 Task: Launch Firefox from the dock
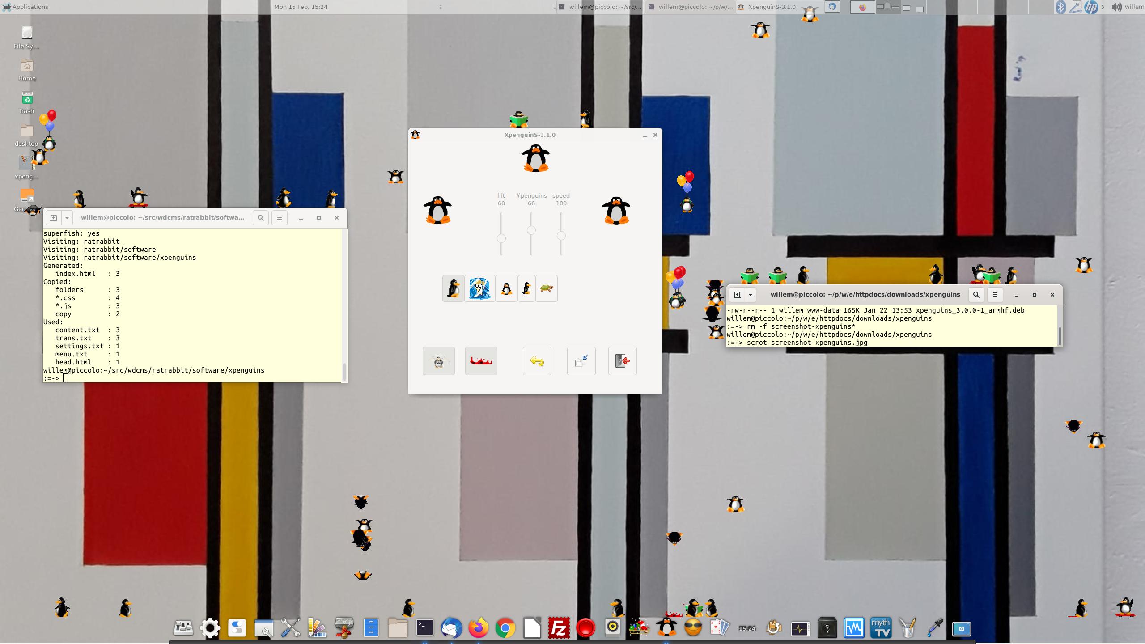[478, 628]
